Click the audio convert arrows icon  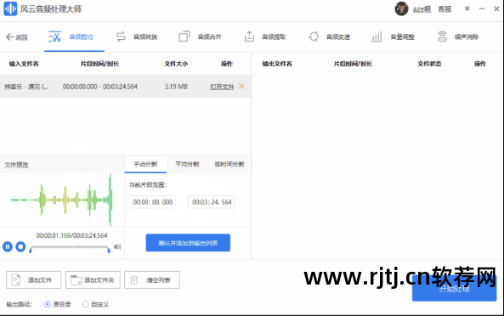click(121, 37)
